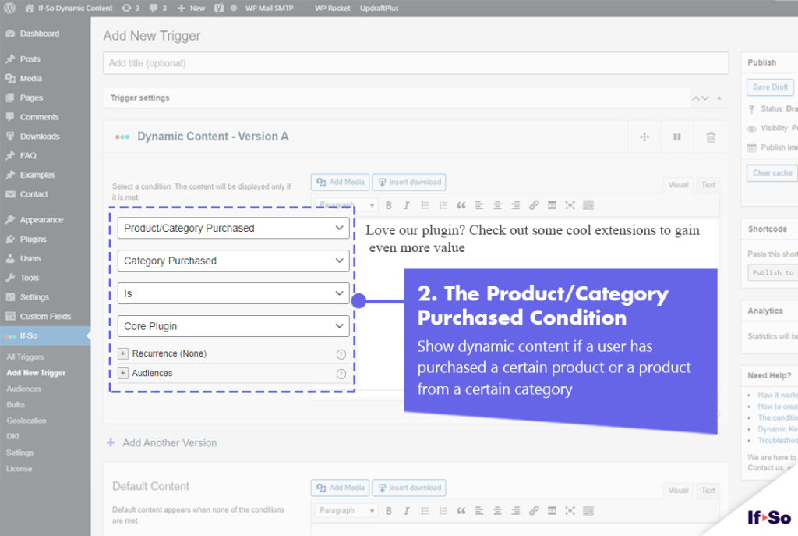Viewport: 798px width, 536px height.
Task: Click the Clear cache button
Action: [772, 173]
